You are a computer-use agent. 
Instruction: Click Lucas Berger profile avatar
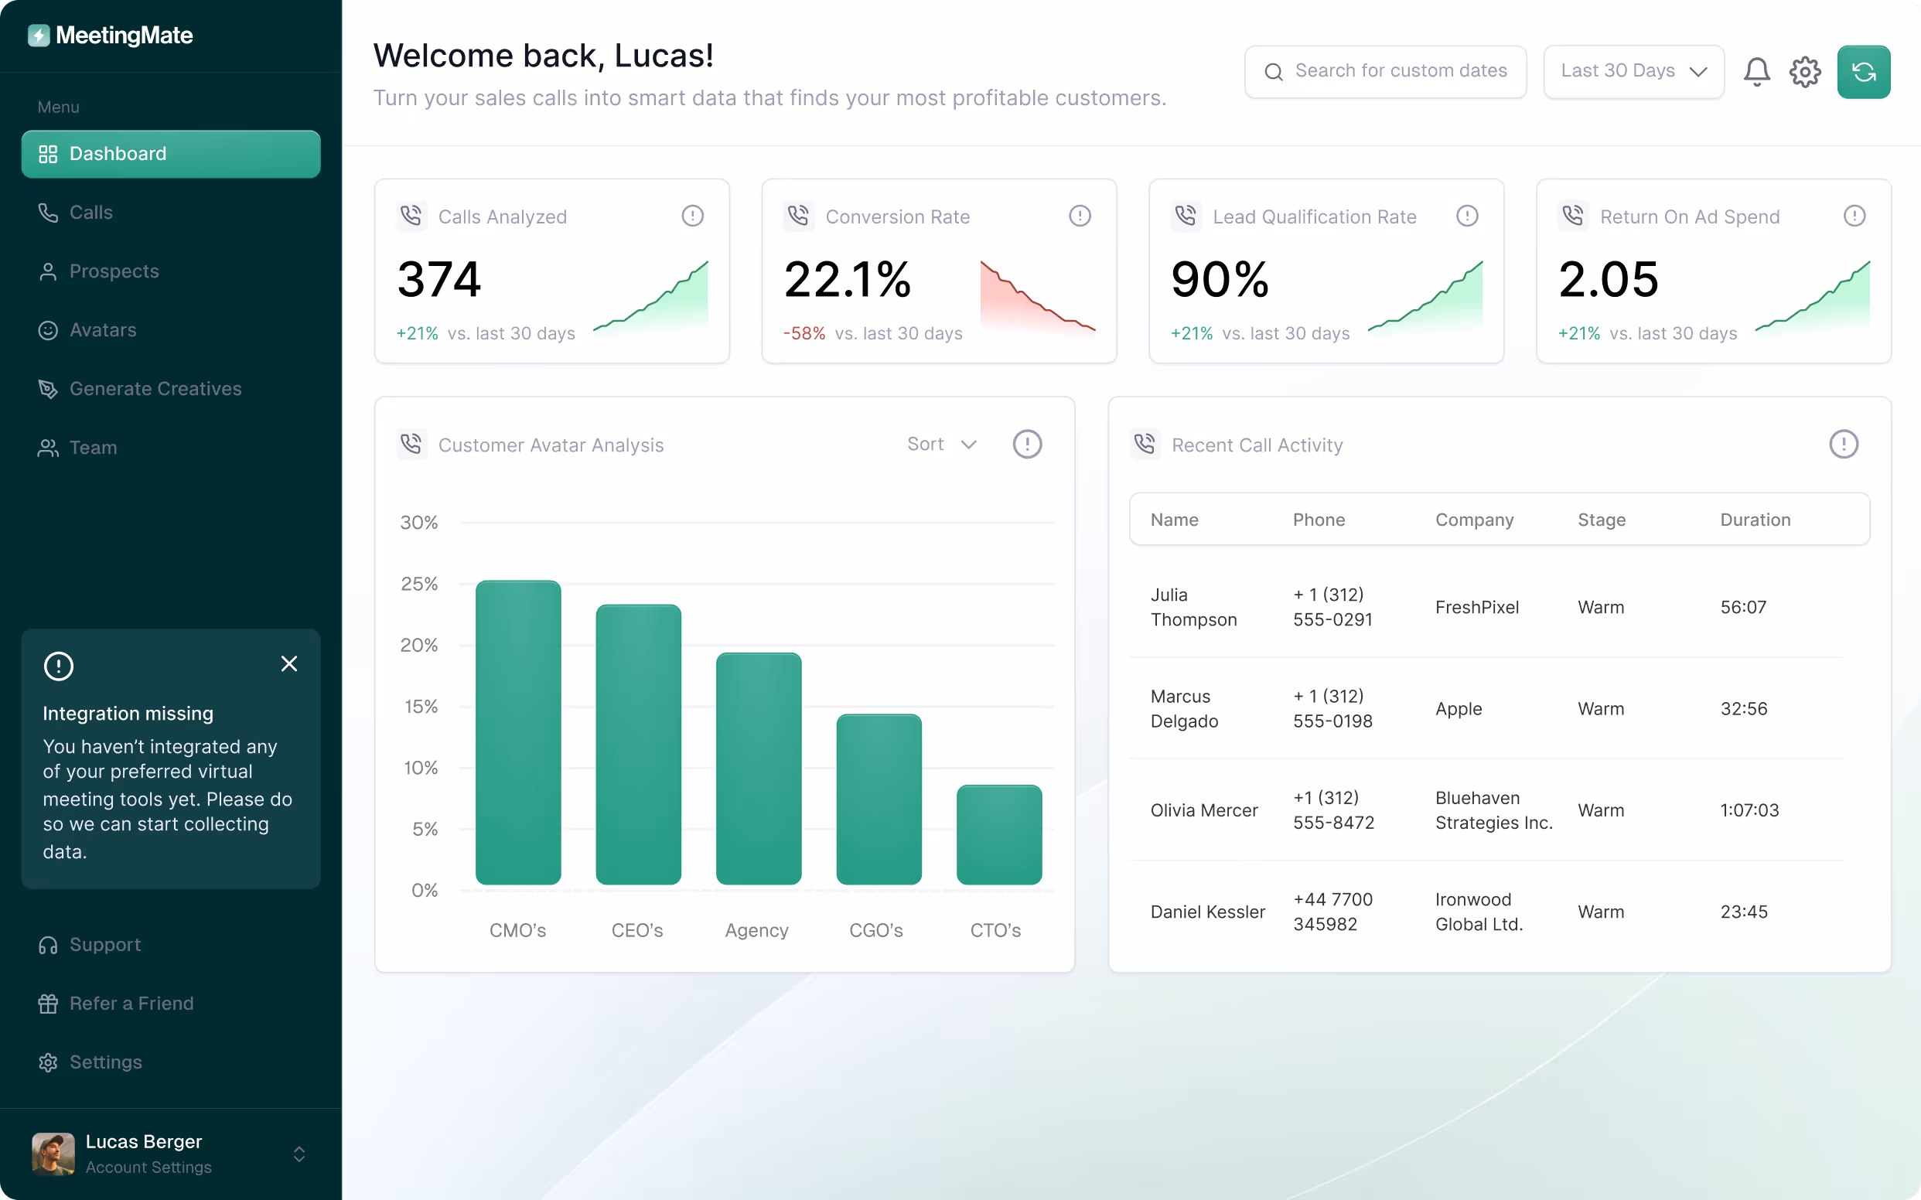(x=53, y=1153)
